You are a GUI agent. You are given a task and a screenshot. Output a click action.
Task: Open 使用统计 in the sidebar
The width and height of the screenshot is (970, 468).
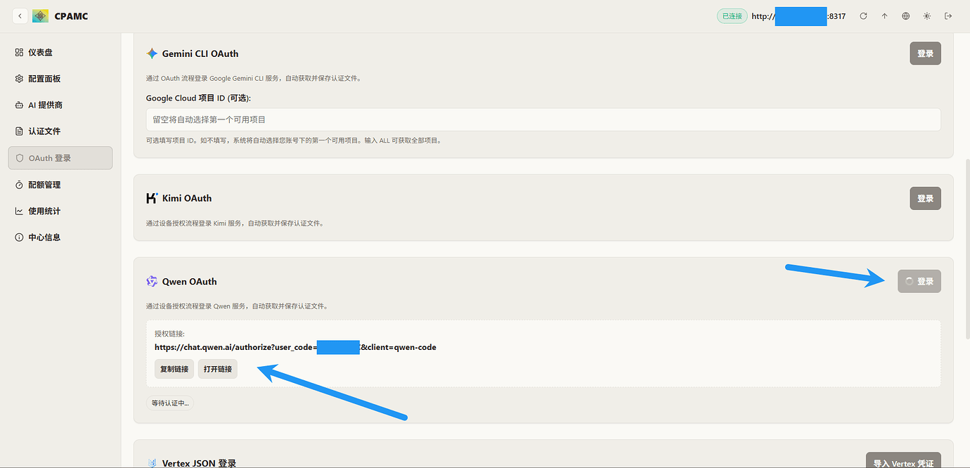point(60,211)
